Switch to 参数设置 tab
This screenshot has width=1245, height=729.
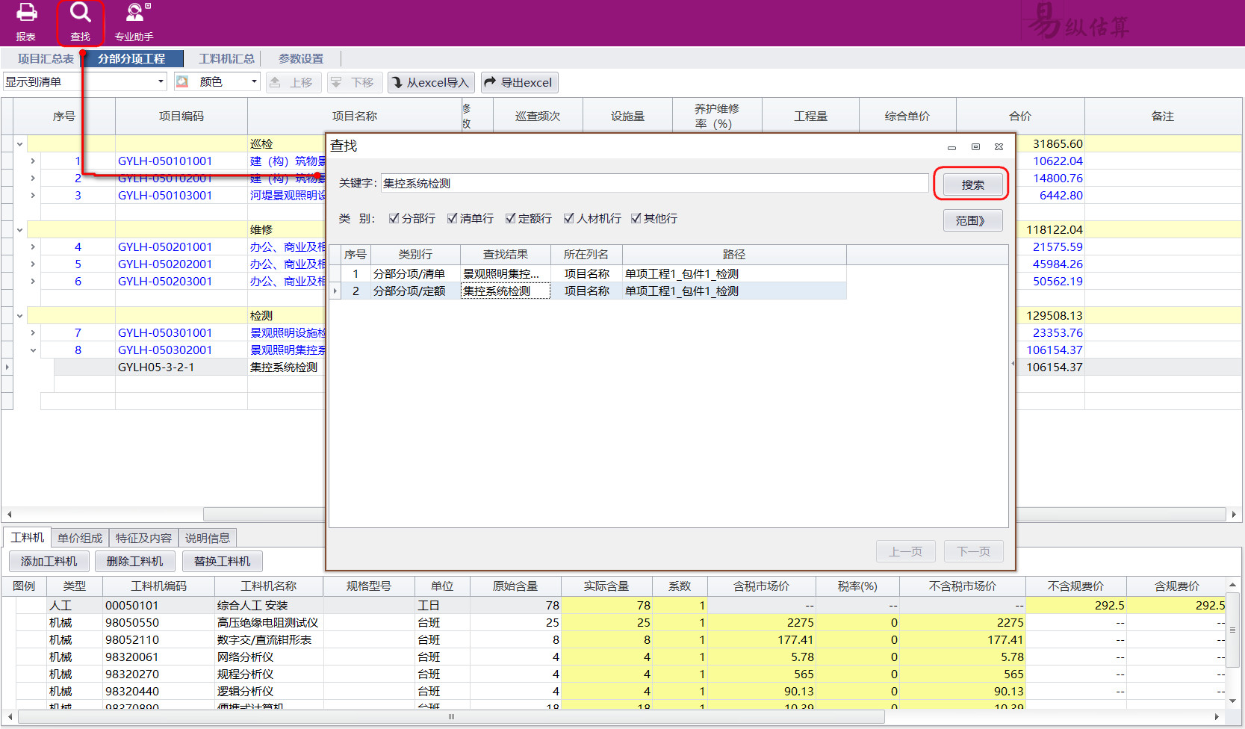tap(301, 59)
